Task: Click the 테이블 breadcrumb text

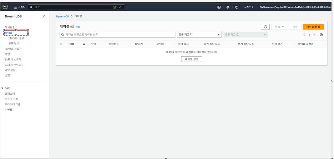Action: click(x=79, y=16)
